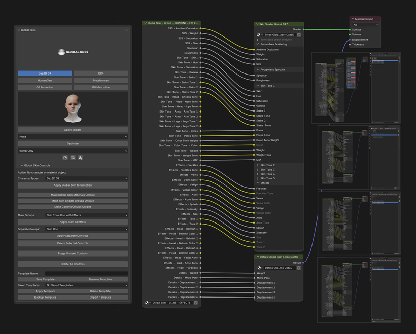Image resolution: width=416 pixels, height=334 pixels.
Task: Click Apply Global Skin to Selection
Action: click(73, 185)
